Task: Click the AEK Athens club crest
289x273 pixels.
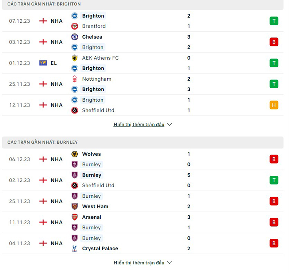Action: [75, 58]
